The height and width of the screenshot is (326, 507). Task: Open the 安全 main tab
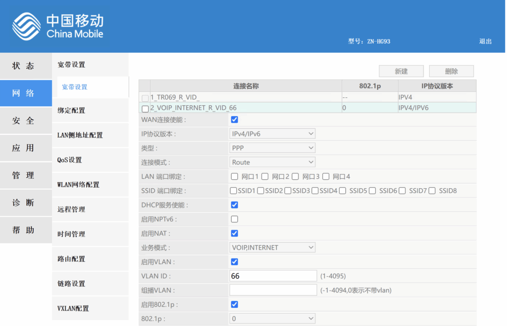[24, 121]
